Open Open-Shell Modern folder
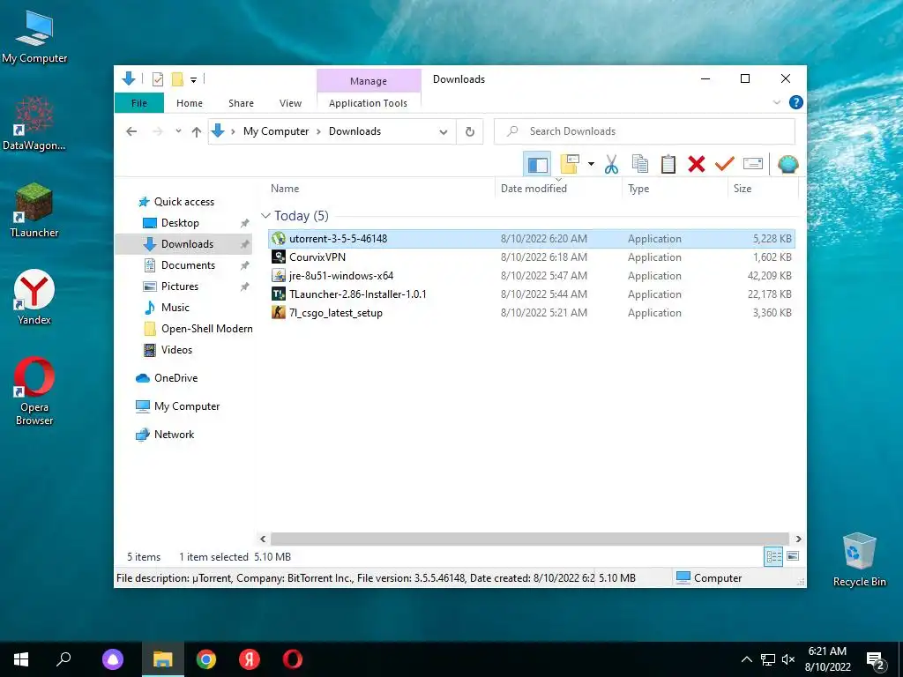The height and width of the screenshot is (677, 903). tap(206, 329)
